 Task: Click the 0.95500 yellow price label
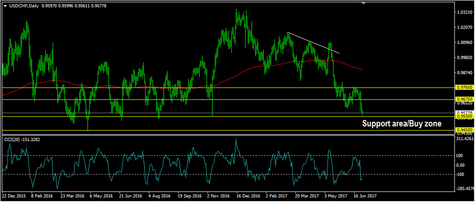[x=464, y=117]
